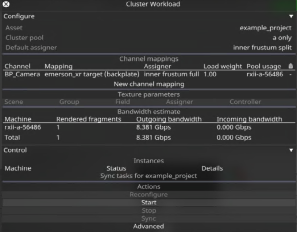Change assigner 'inner frustum full'
The height and width of the screenshot is (232, 297).
pos(171,74)
